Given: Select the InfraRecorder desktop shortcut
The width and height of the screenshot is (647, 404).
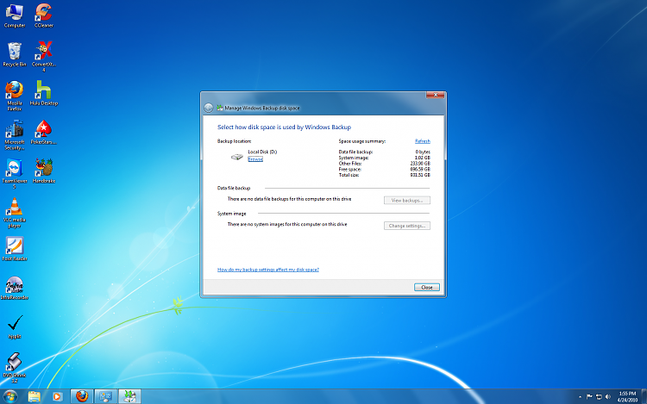Looking at the screenshot, I should [15, 288].
